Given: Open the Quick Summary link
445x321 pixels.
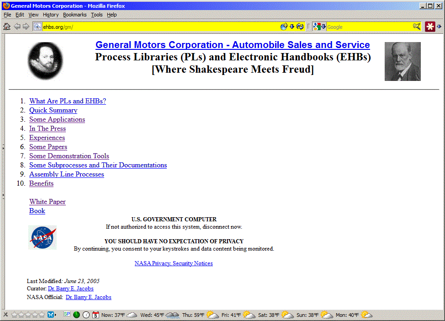Looking at the screenshot, I should click(x=53, y=110).
